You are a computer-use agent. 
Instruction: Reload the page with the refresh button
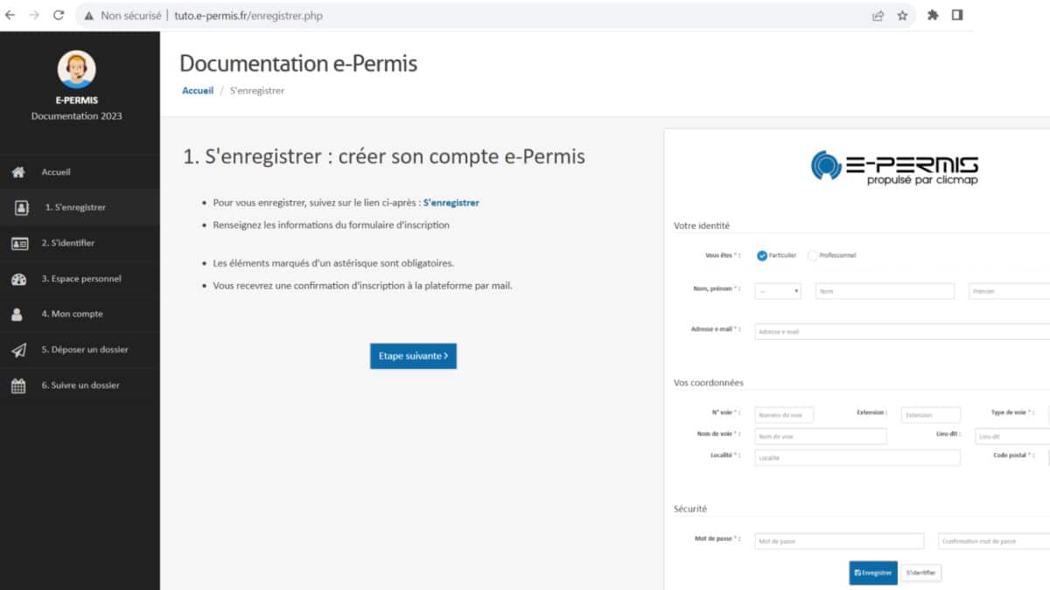click(x=59, y=16)
